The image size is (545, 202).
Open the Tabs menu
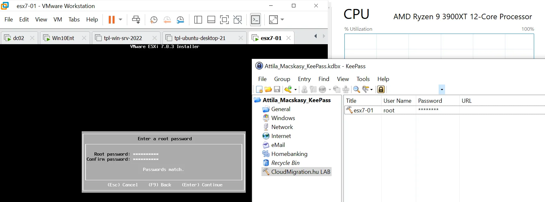(74, 20)
